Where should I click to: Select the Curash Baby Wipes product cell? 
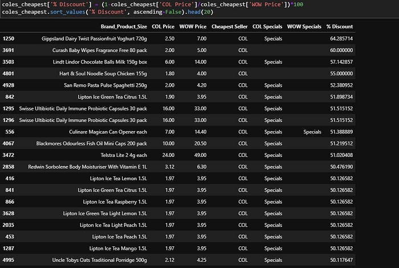[x=100, y=50]
